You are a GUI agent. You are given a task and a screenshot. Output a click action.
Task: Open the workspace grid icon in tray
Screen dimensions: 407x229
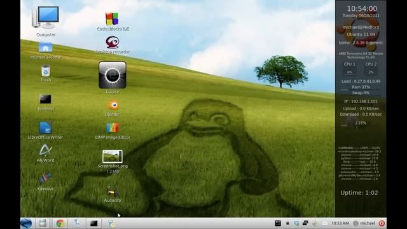coord(278,223)
